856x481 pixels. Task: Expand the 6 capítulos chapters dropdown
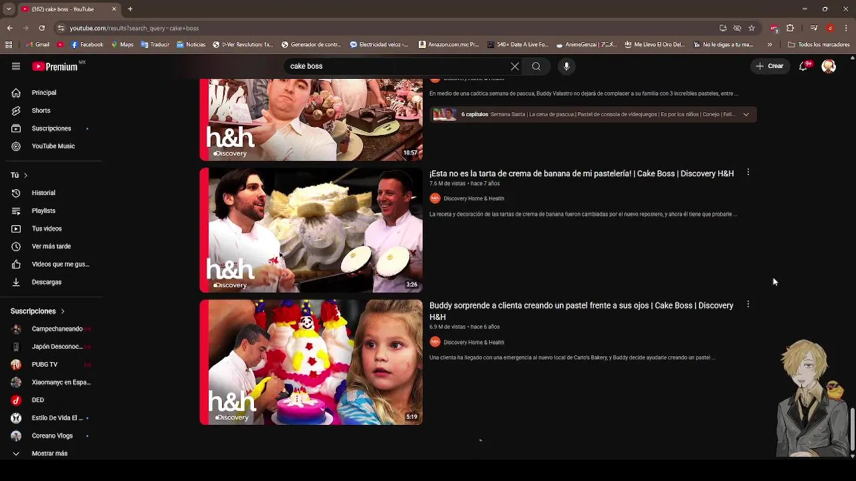click(x=746, y=114)
